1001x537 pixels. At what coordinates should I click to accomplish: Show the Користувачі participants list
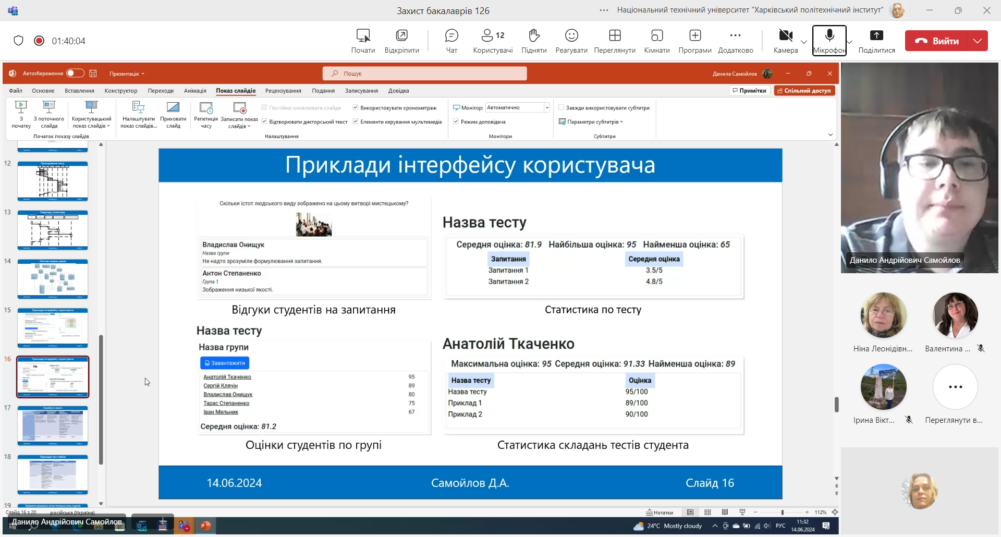[x=492, y=41]
